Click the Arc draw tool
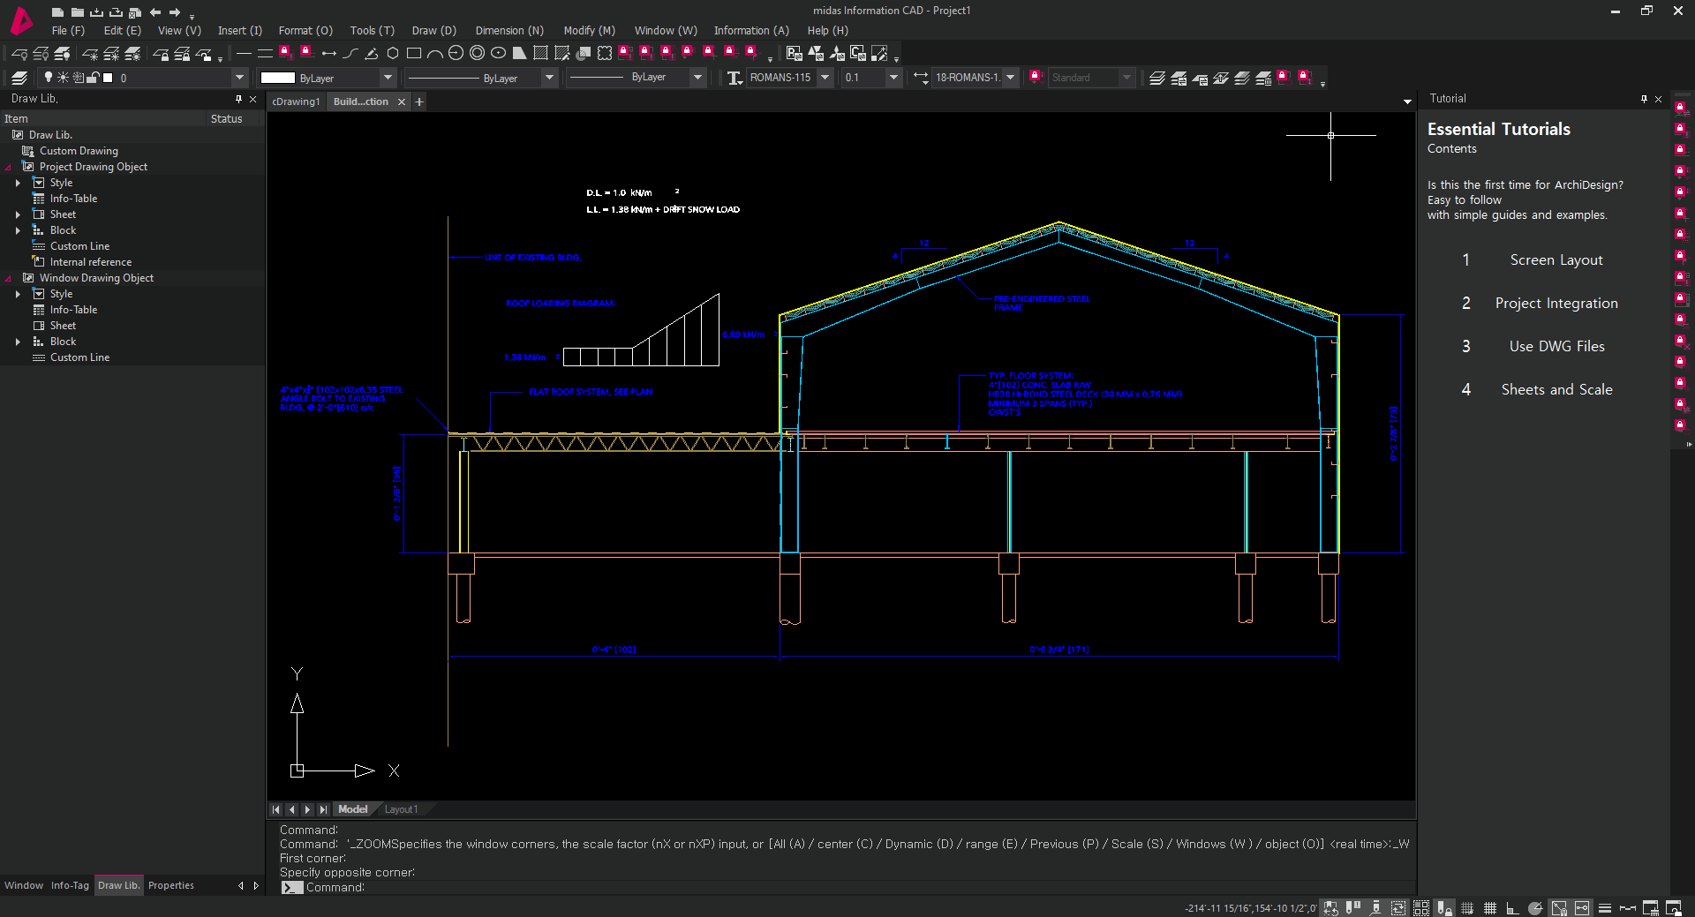Viewport: 1695px width, 917px height. [434, 54]
